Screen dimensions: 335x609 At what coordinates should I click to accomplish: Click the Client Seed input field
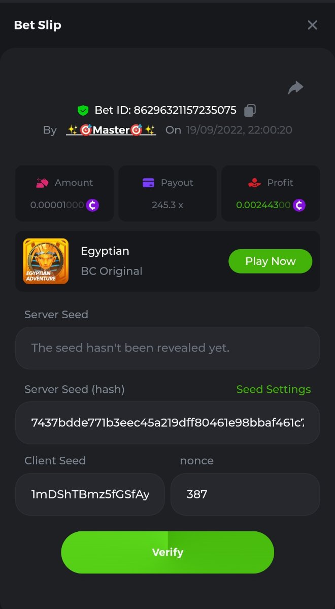click(90, 494)
